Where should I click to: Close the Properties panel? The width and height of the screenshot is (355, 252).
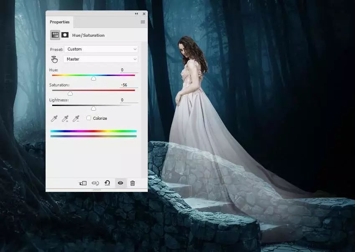[x=144, y=14]
